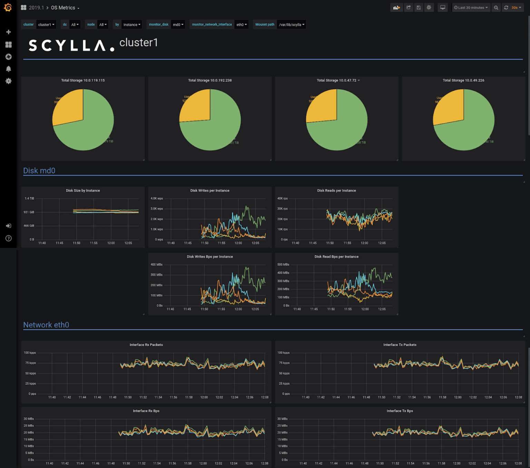The image size is (530, 468).
Task: Open the Alerting bell icon
Action: coord(9,69)
